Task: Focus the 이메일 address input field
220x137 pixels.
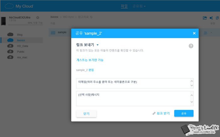Action: (x=135, y=83)
